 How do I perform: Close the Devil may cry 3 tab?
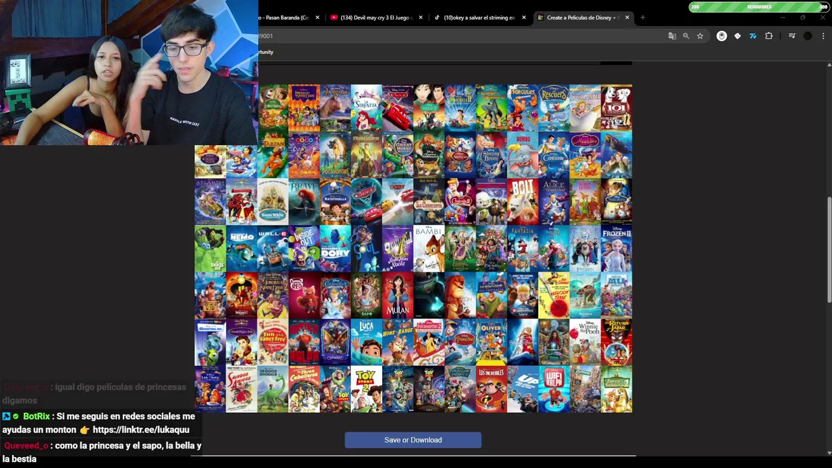click(x=421, y=18)
